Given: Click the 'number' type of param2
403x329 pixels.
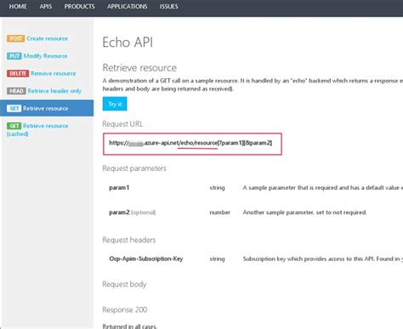Looking at the screenshot, I should pyautogui.click(x=220, y=213).
